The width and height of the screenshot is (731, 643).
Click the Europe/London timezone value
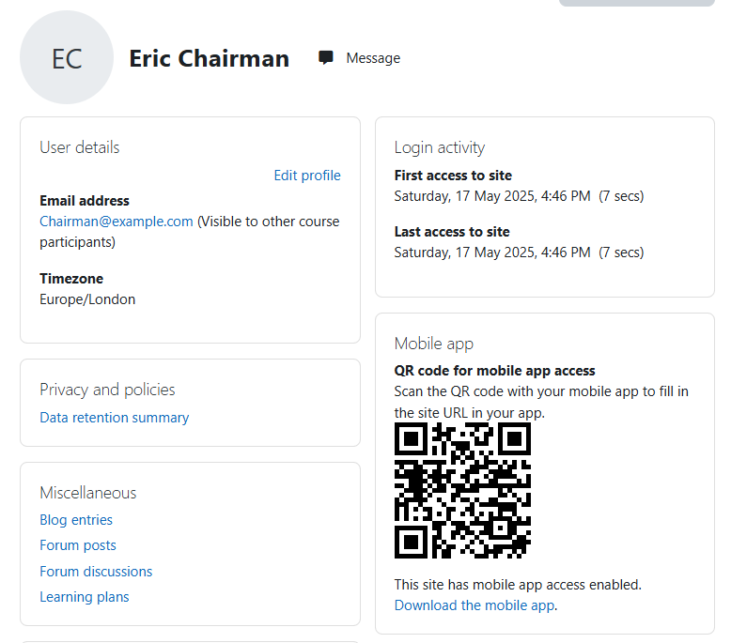[x=87, y=299]
